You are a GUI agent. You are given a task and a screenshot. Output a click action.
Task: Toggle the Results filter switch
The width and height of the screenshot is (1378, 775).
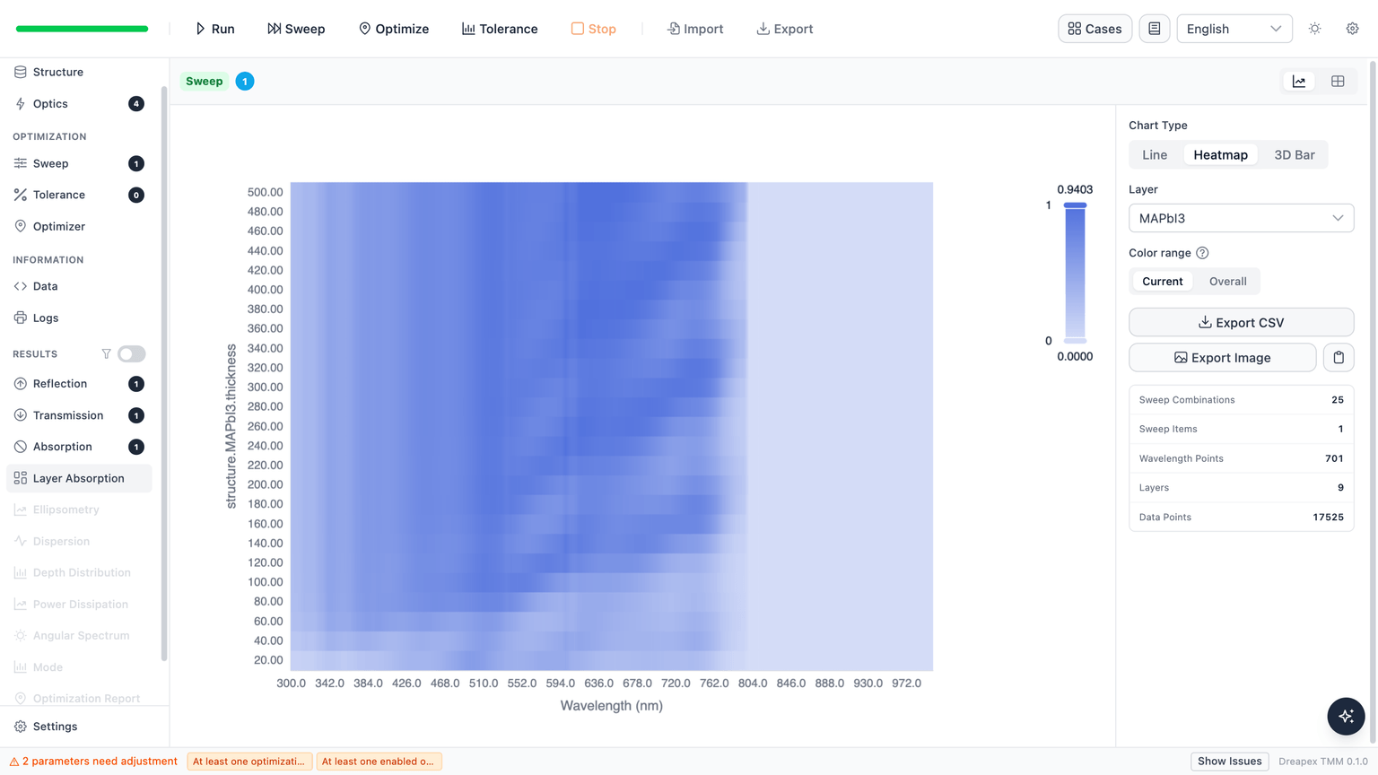[x=132, y=354]
